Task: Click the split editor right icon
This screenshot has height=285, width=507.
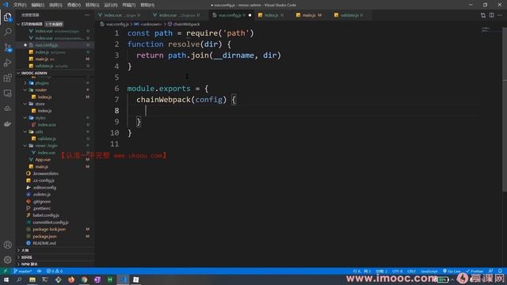Action: coord(491,15)
